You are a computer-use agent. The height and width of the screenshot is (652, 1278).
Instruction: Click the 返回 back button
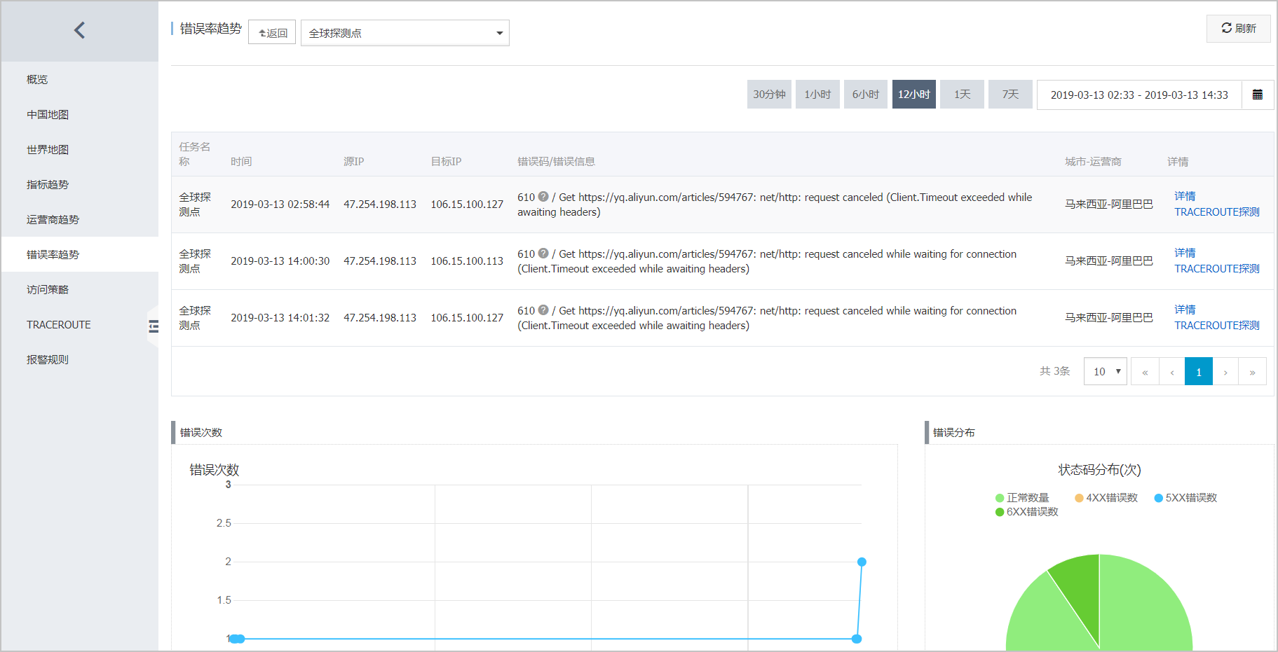point(272,33)
